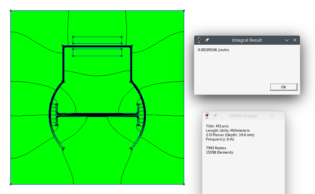Select the '0.00189106 Joules' result text
Image resolution: width=315 pixels, height=194 pixels.
pos(213,50)
